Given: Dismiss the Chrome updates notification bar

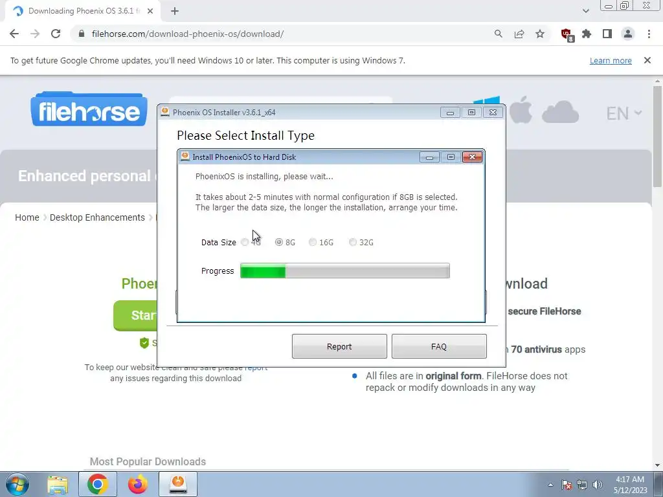Looking at the screenshot, I should 647,60.
